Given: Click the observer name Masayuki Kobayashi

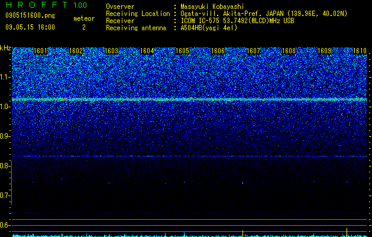Looking at the screenshot, I should (x=212, y=7).
